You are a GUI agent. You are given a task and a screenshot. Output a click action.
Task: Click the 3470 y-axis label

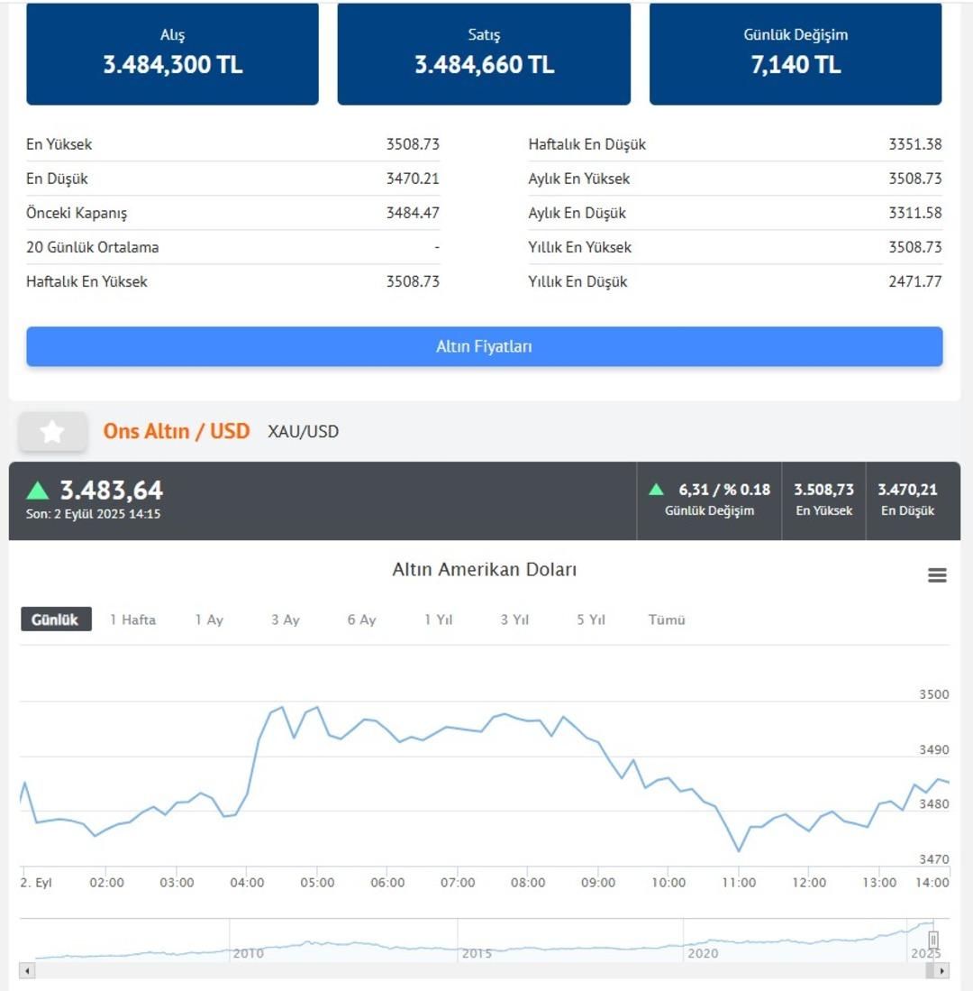point(934,859)
